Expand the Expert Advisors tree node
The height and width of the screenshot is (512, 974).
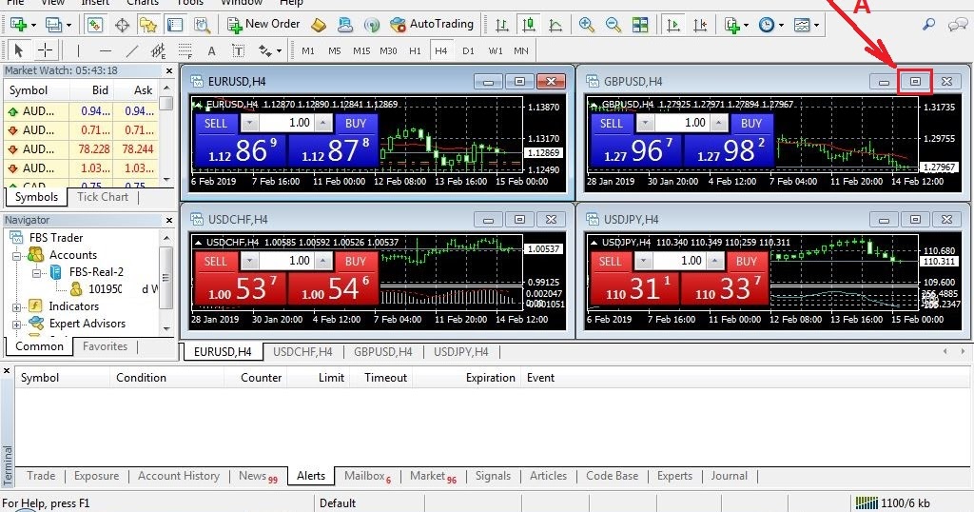[17, 325]
